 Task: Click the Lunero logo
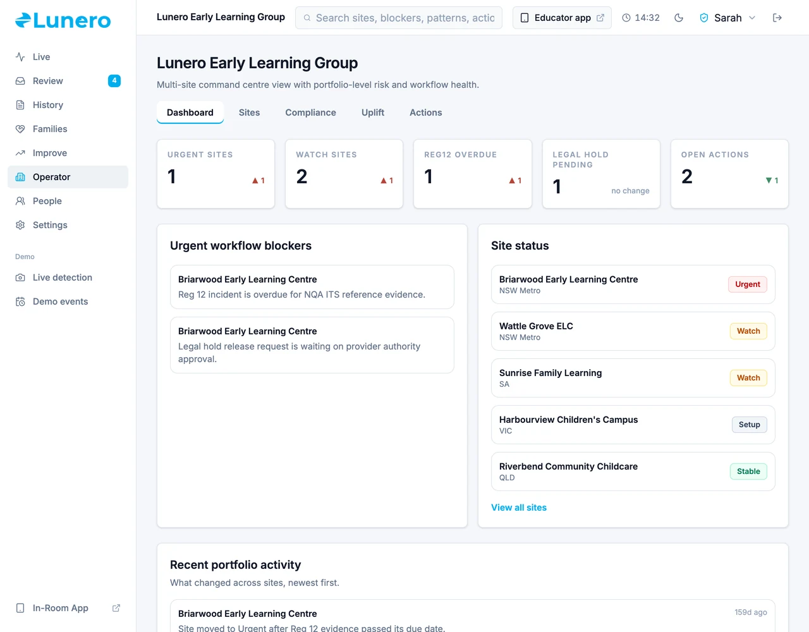pos(63,20)
